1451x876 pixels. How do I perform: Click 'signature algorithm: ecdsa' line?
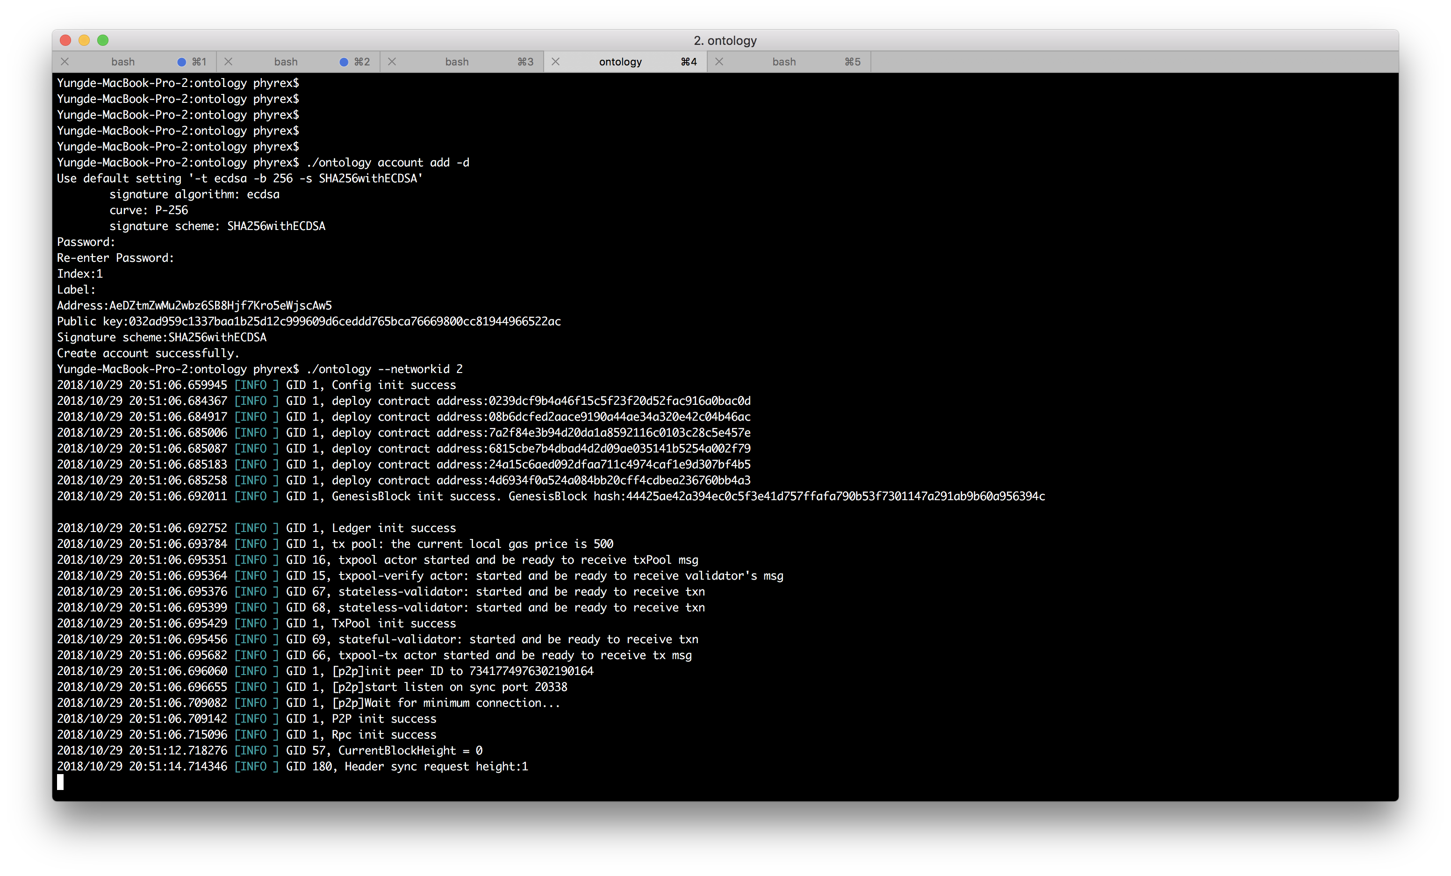[194, 194]
